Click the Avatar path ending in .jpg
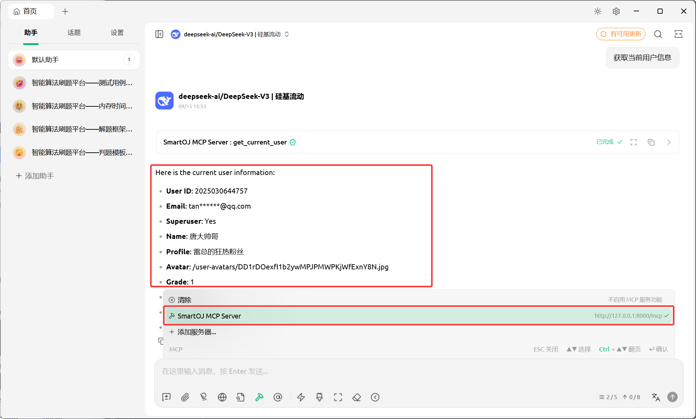 [x=290, y=267]
